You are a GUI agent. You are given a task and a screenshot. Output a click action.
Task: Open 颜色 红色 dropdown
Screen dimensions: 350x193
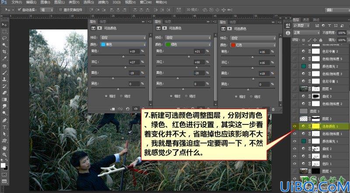pyautogui.click(x=253, y=45)
